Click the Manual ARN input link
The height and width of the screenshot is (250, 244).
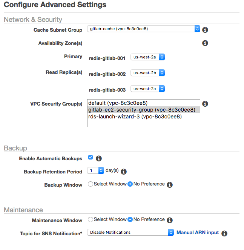198,233
